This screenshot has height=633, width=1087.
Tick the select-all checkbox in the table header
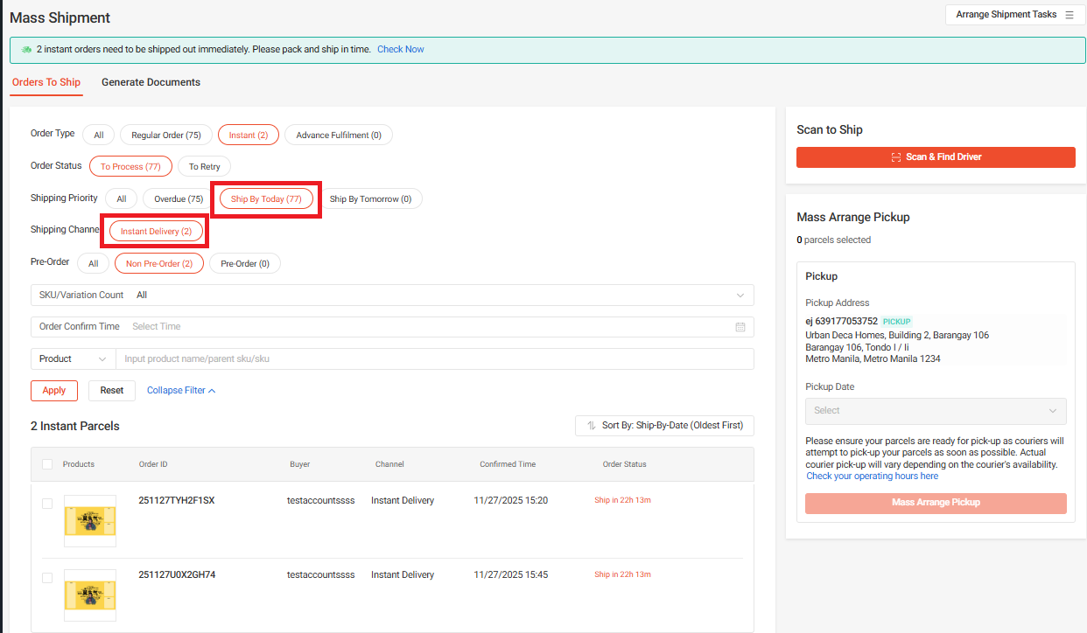click(x=47, y=464)
